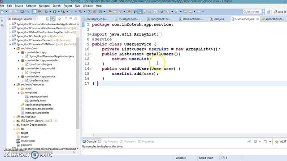Viewport: 287px width, 161px height.
Task: Click the @Service annotation text
Action: tap(102, 39)
